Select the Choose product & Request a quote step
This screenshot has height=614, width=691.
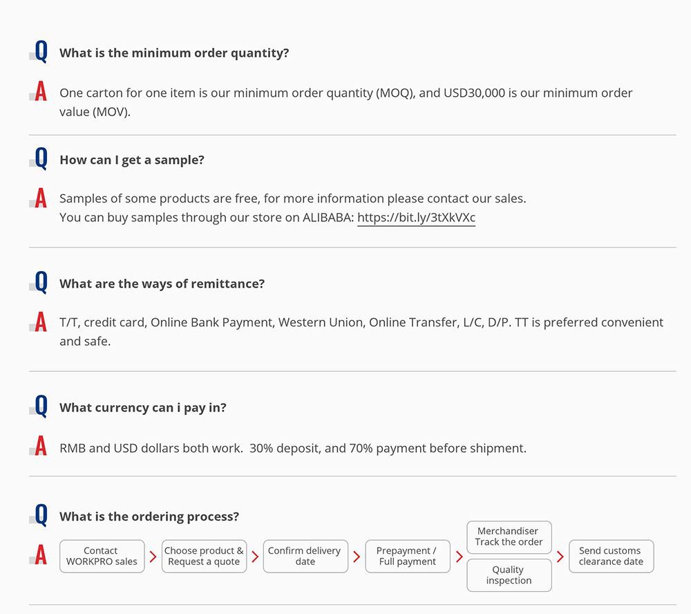(204, 556)
